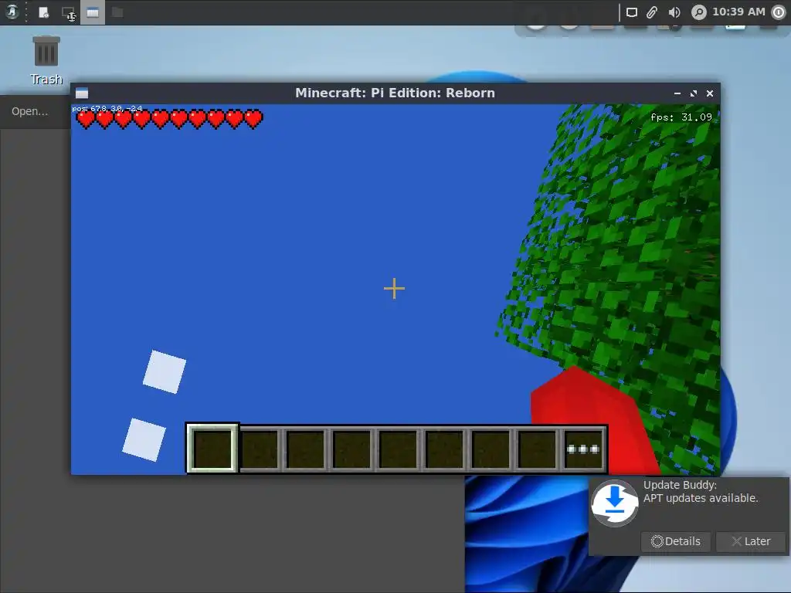Close the Minecraft: Pi Edition: Reborn window
Screen dimensions: 791x593
pyautogui.click(x=710, y=93)
